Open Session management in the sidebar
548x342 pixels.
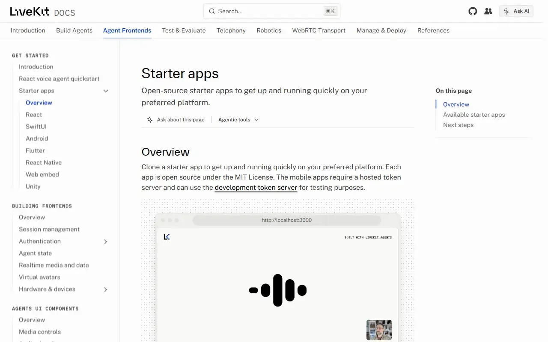[x=49, y=229]
